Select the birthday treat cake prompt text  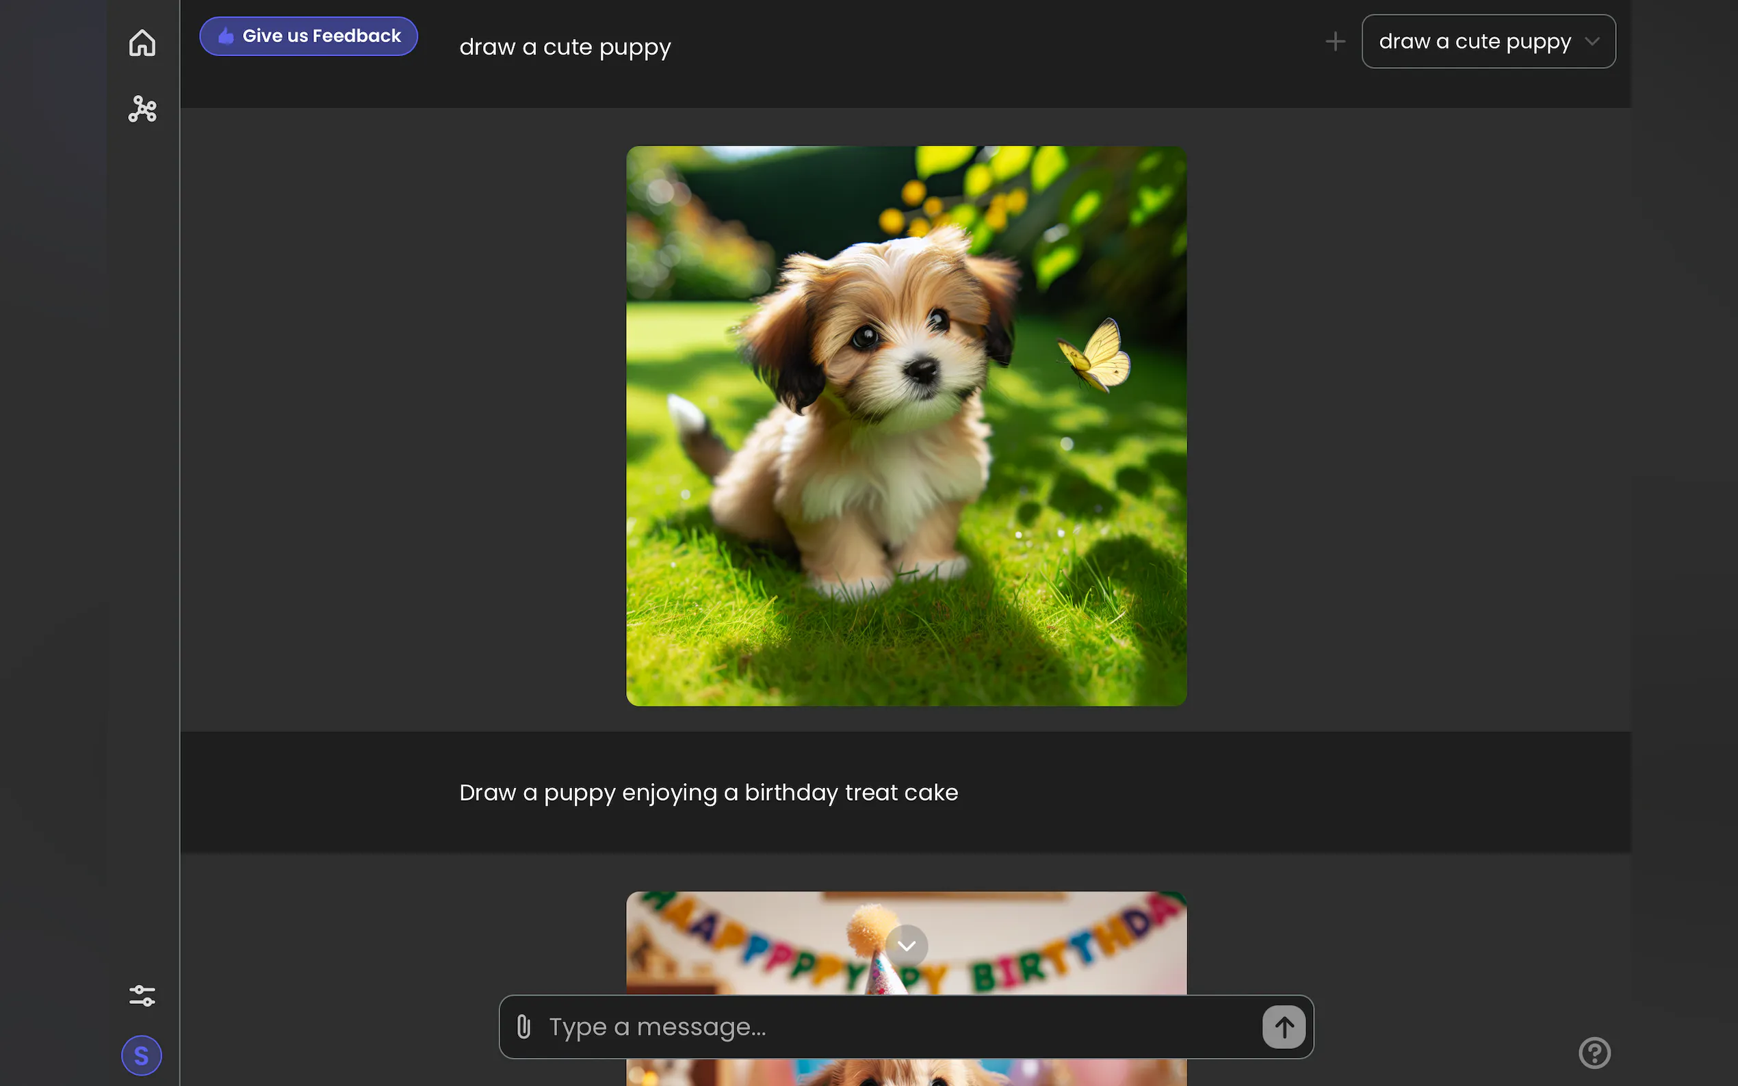point(708,793)
